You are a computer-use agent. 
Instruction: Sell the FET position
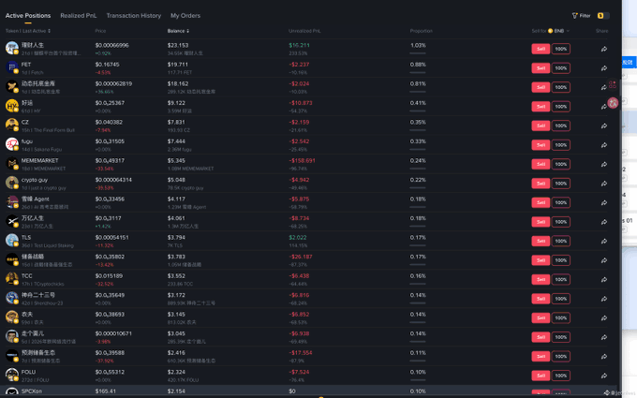[x=541, y=68]
